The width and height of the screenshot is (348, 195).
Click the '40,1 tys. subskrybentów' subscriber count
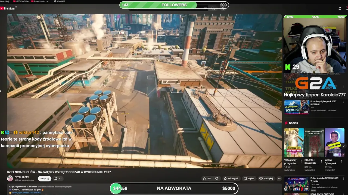[x=24, y=180]
